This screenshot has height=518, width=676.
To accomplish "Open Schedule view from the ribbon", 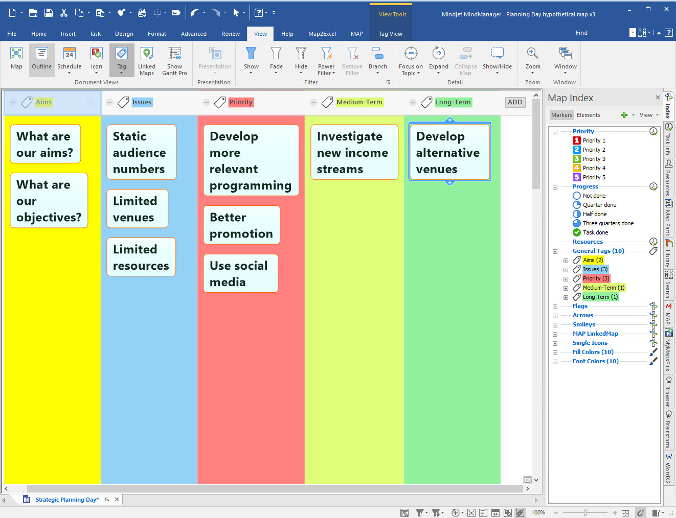I will point(69,60).
